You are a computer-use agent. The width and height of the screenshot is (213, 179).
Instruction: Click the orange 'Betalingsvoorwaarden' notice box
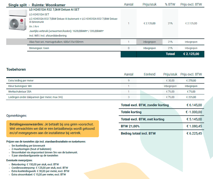pos(52,129)
